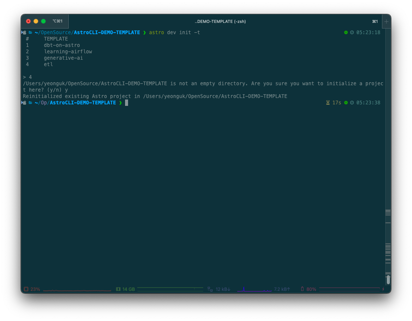Close the terminal window with red button
The width and height of the screenshot is (412, 321).
29,21
